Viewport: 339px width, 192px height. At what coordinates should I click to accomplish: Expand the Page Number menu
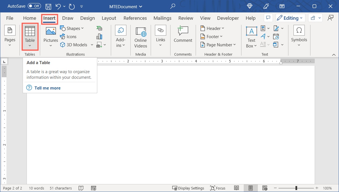[218, 45]
